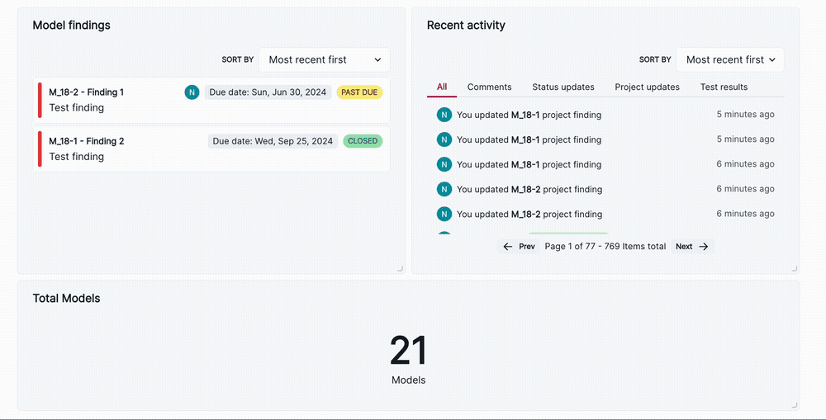This screenshot has width=826, height=420.
Task: Show the Test results tab
Action: (x=724, y=87)
